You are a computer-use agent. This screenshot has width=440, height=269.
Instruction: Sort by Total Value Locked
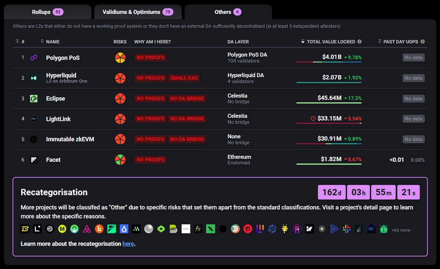click(331, 42)
